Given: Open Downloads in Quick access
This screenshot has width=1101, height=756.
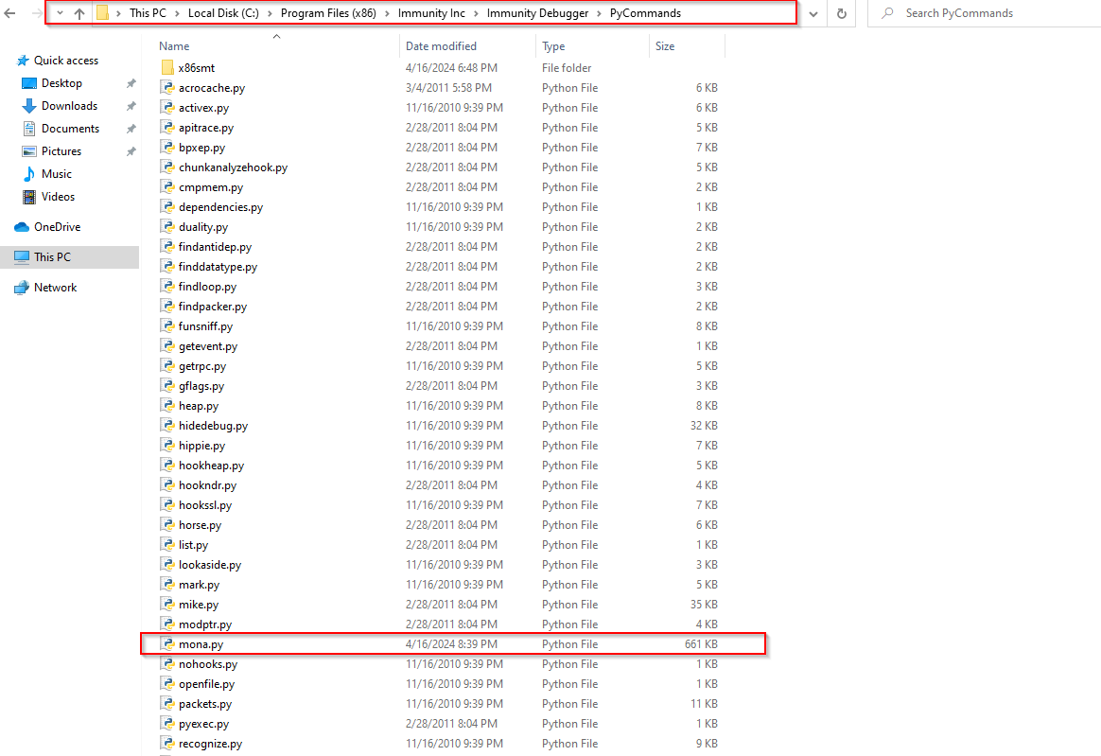Looking at the screenshot, I should click(x=69, y=106).
